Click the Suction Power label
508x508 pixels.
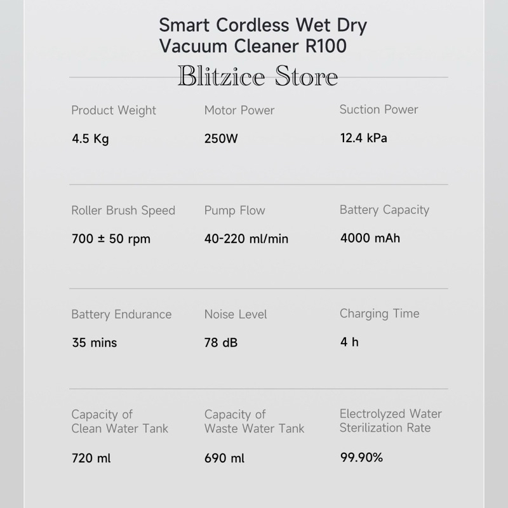point(378,109)
